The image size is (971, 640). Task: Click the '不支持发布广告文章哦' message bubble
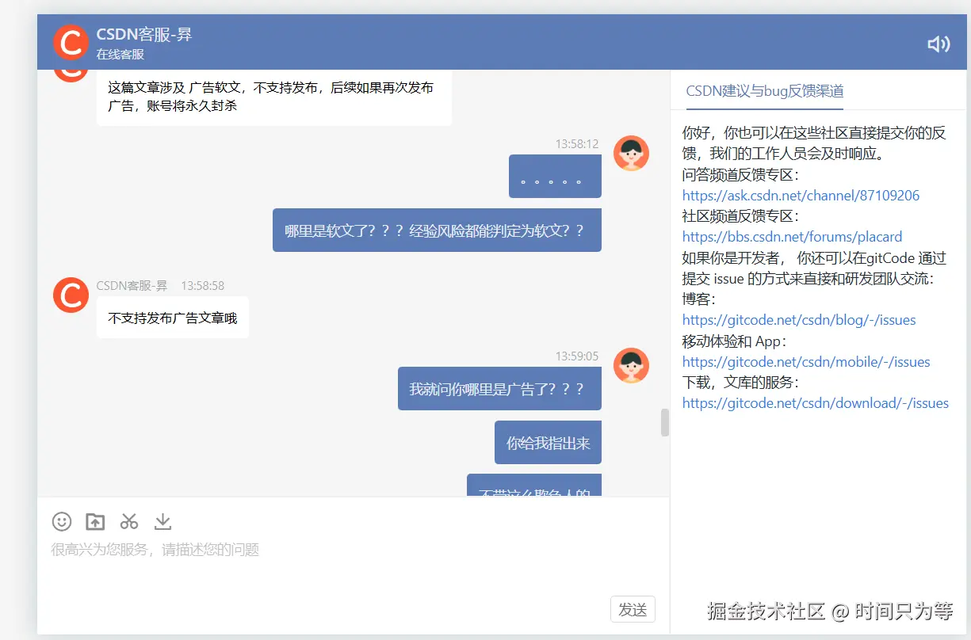point(172,317)
